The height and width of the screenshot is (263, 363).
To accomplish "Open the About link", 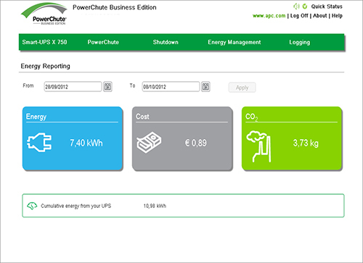I will coord(320,16).
